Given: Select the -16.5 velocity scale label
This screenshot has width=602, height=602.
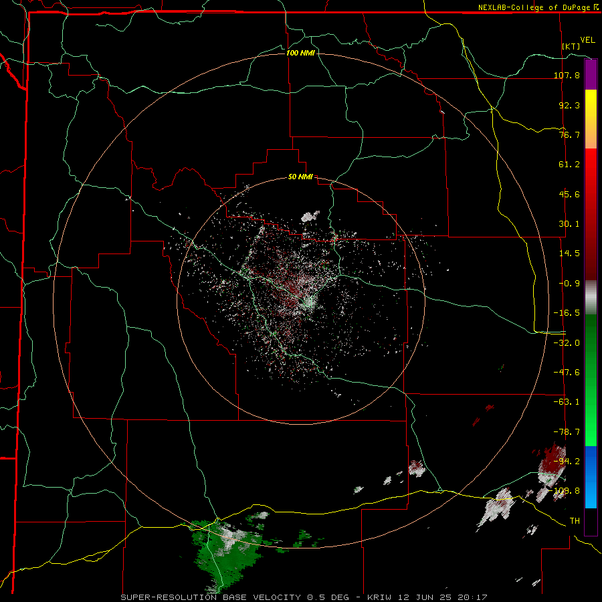Looking at the screenshot, I should [x=567, y=313].
